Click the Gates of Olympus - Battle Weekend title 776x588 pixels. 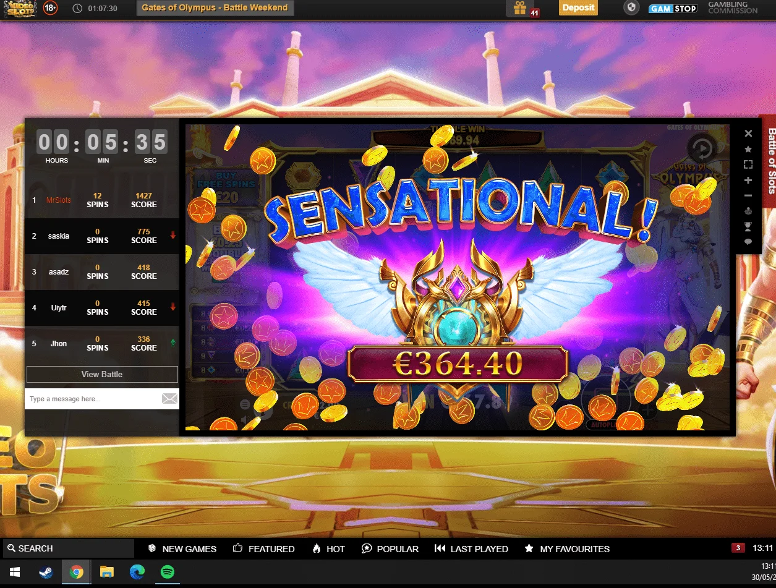tap(215, 8)
